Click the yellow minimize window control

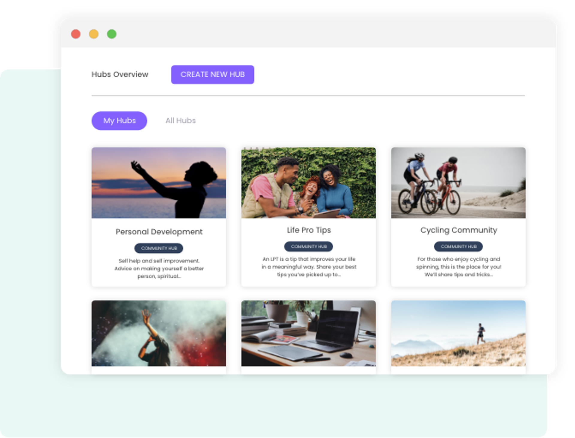(94, 34)
